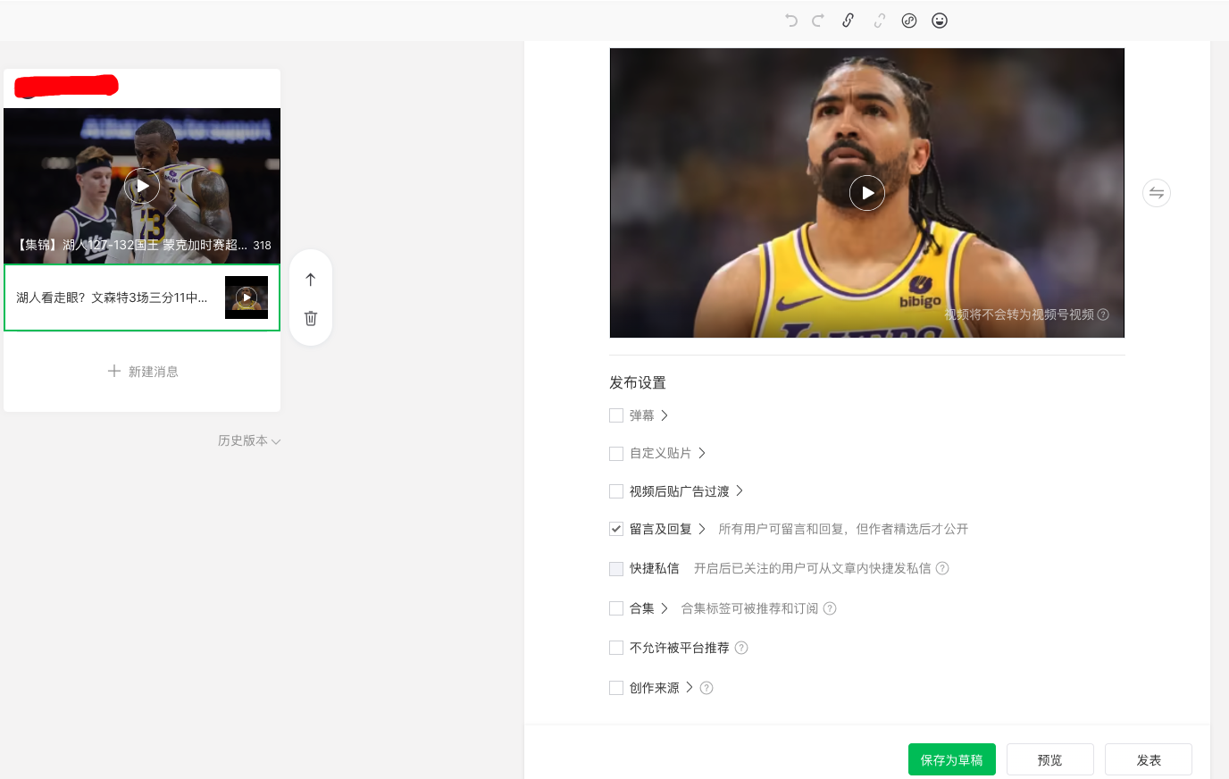This screenshot has height=779, width=1229.
Task: Expand 创作来源 options chevron
Action: (690, 687)
